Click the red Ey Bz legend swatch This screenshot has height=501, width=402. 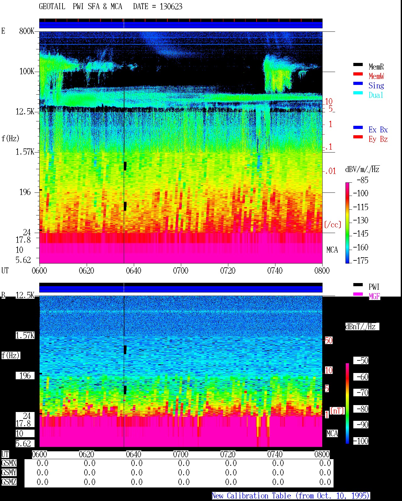click(358, 137)
